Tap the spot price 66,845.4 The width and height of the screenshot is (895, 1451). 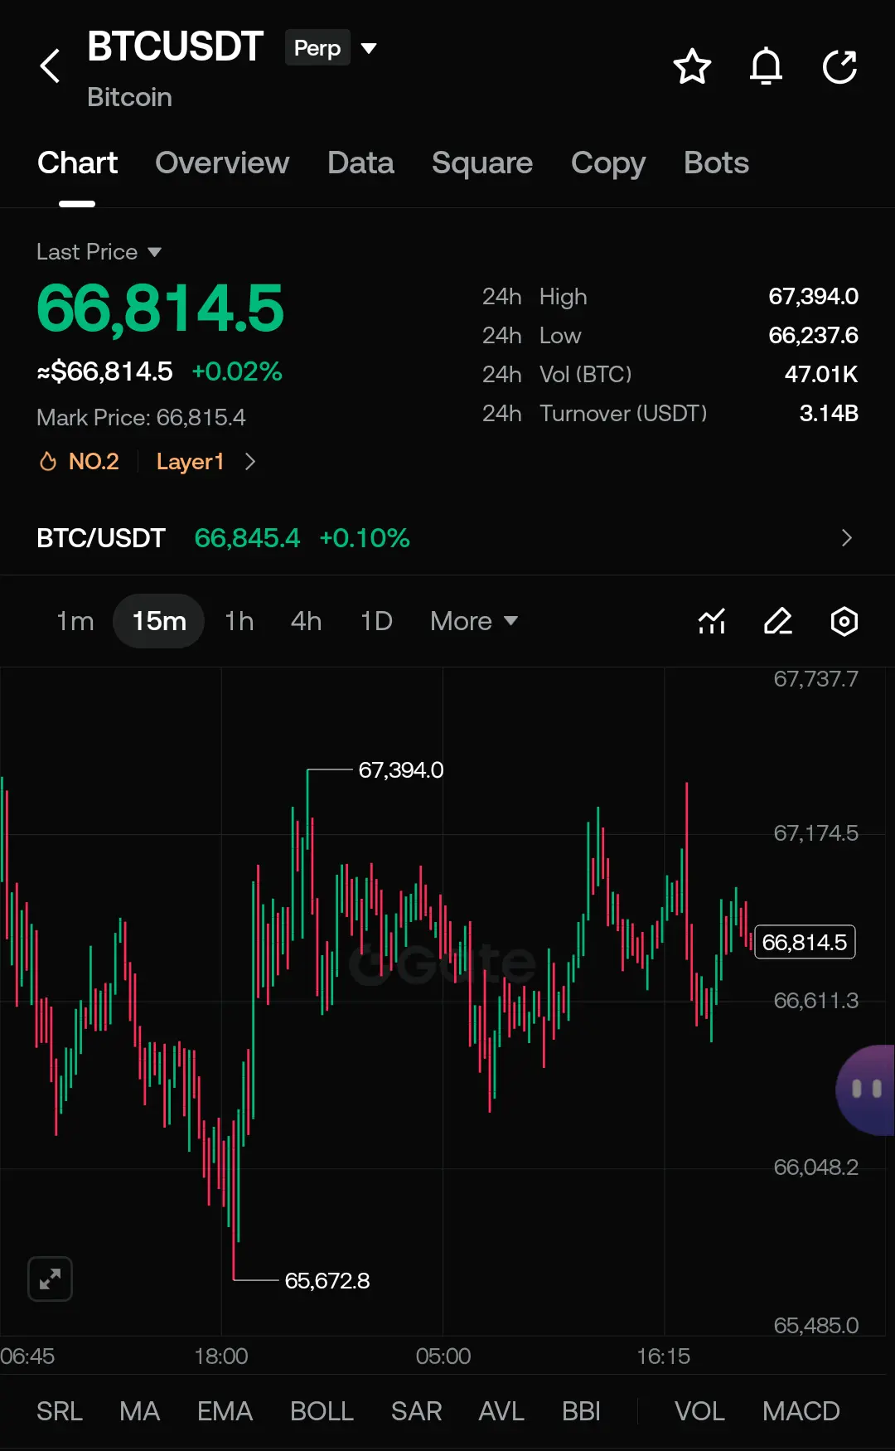(x=247, y=538)
